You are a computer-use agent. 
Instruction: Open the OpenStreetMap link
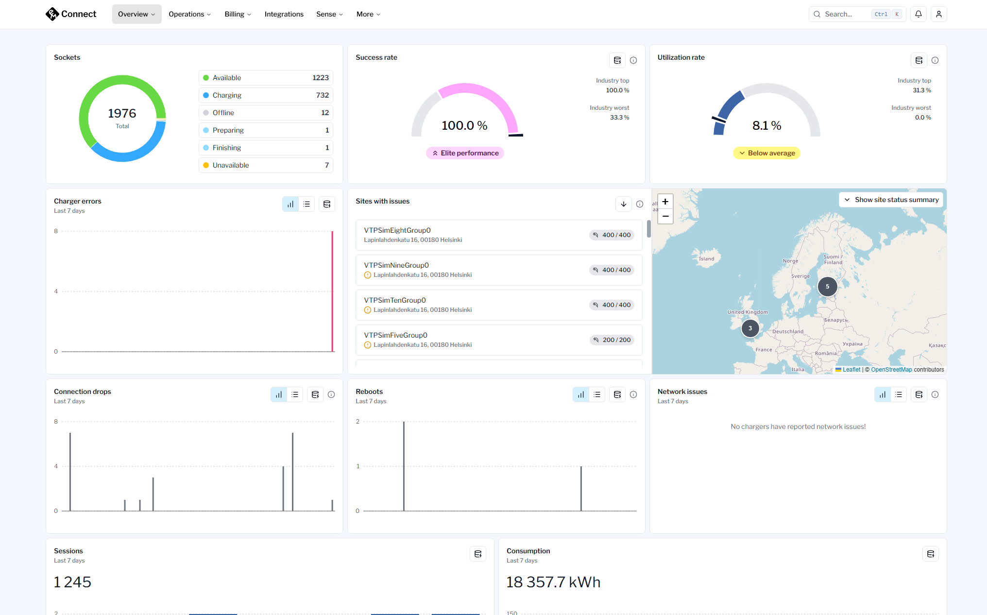pyautogui.click(x=891, y=370)
